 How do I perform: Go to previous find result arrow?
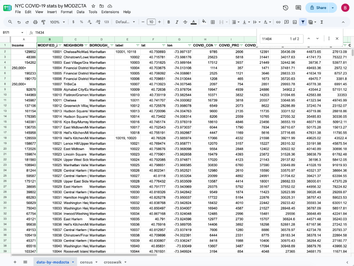[309, 39]
